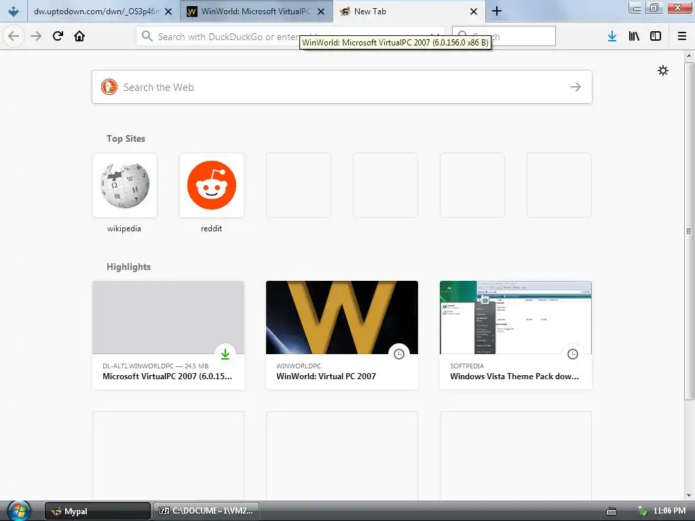Open Microsoft VirtualPC 2007 download highlight
The height and width of the screenshot is (521, 695).
(168, 335)
